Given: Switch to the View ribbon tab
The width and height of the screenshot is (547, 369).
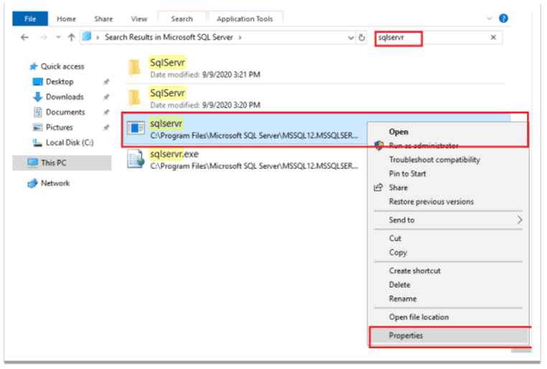Looking at the screenshot, I should tap(139, 19).
